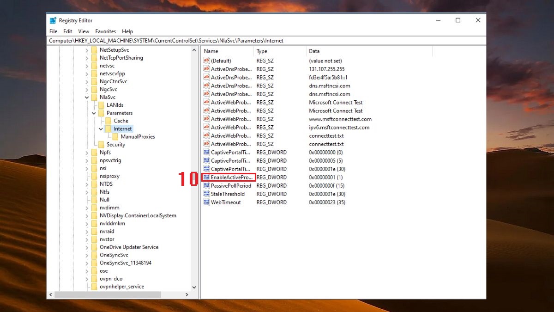Screen dimensions: 554x312
Task: Sort values by the Type column header
Action: point(280,51)
